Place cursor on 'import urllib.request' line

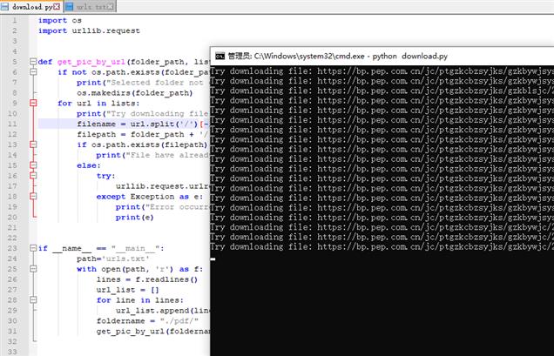89,30
